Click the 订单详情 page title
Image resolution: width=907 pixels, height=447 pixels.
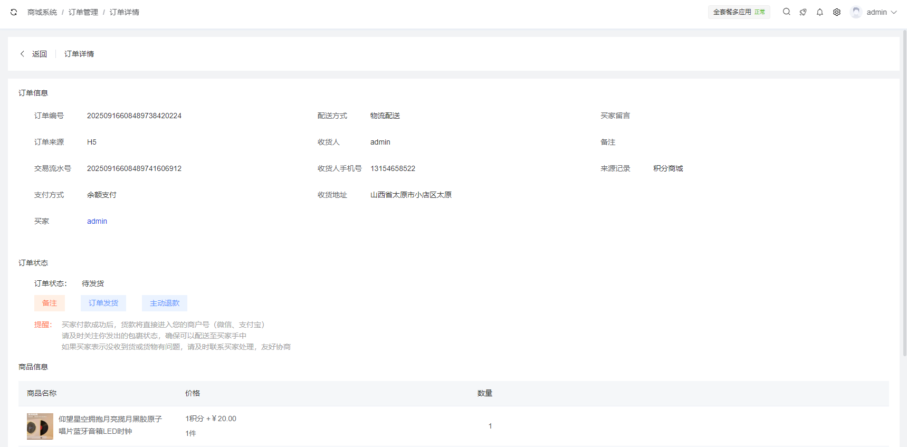pyautogui.click(x=79, y=54)
